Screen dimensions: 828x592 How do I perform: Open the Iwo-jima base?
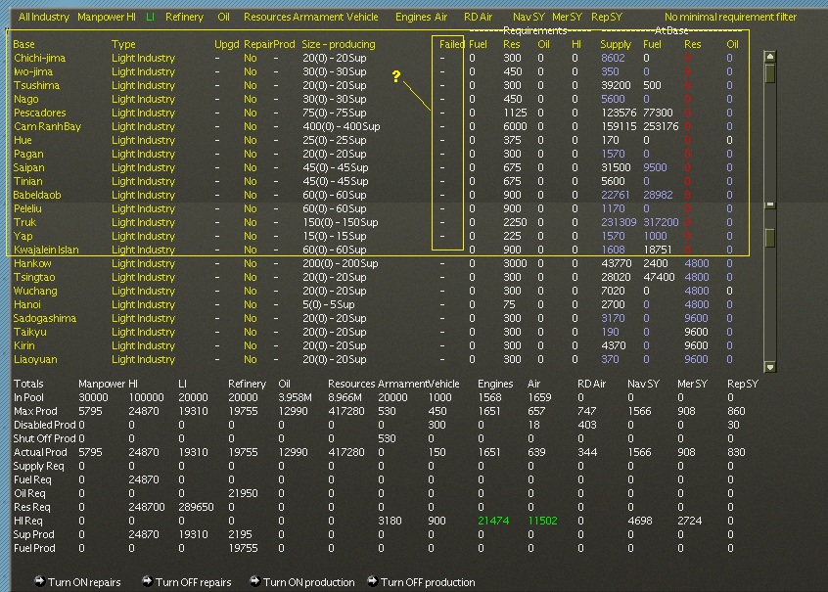(x=33, y=71)
